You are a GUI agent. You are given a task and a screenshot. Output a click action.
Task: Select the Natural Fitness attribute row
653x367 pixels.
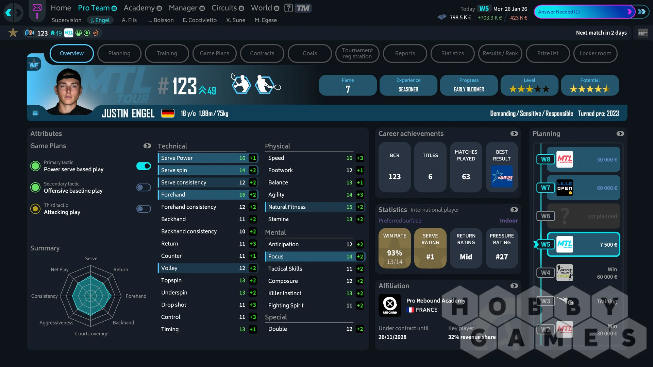315,207
